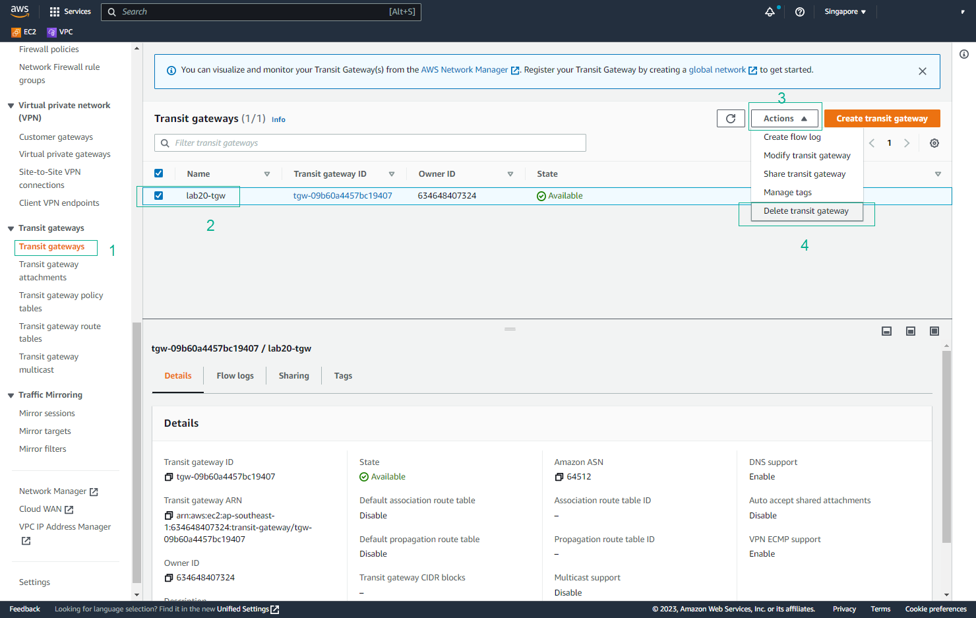The image size is (976, 618).
Task: Open the help question mark icon
Action: coord(800,12)
